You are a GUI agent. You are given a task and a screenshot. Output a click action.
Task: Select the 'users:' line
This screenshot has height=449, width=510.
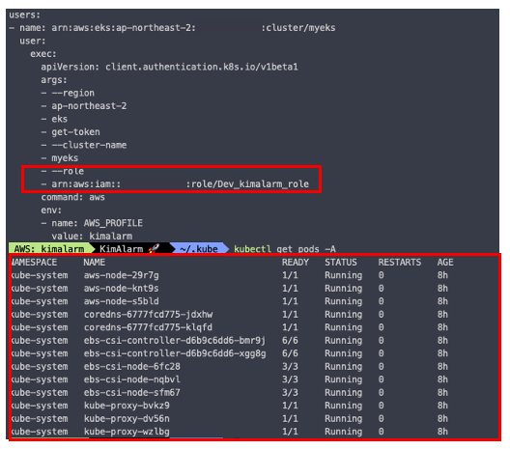click(x=25, y=14)
